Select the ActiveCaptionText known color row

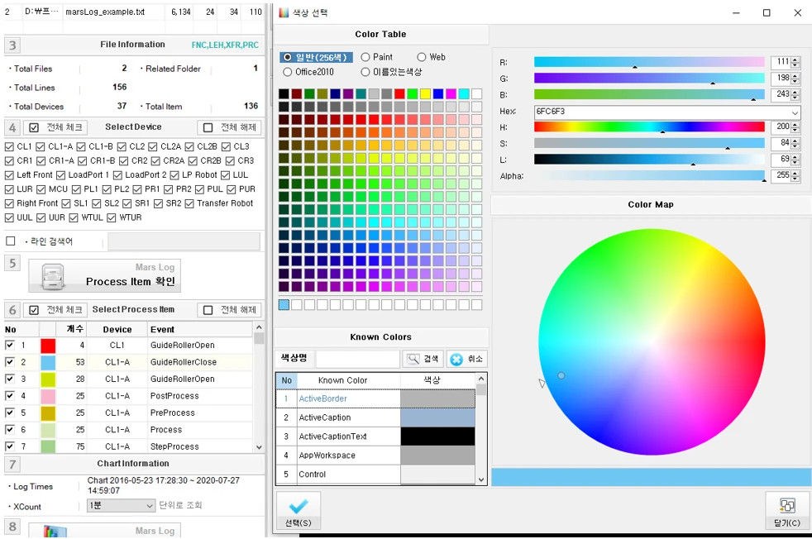(x=376, y=436)
